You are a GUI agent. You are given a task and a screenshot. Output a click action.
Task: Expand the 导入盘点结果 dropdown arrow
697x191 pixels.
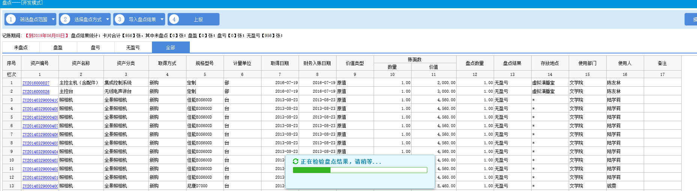162,19
